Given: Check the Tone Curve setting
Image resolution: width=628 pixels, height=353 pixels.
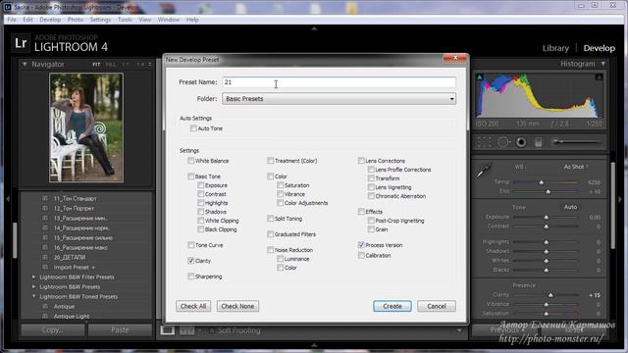Looking at the screenshot, I should 190,245.
